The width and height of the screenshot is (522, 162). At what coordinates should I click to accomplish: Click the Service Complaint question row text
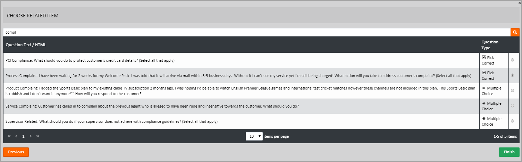tap(152, 106)
